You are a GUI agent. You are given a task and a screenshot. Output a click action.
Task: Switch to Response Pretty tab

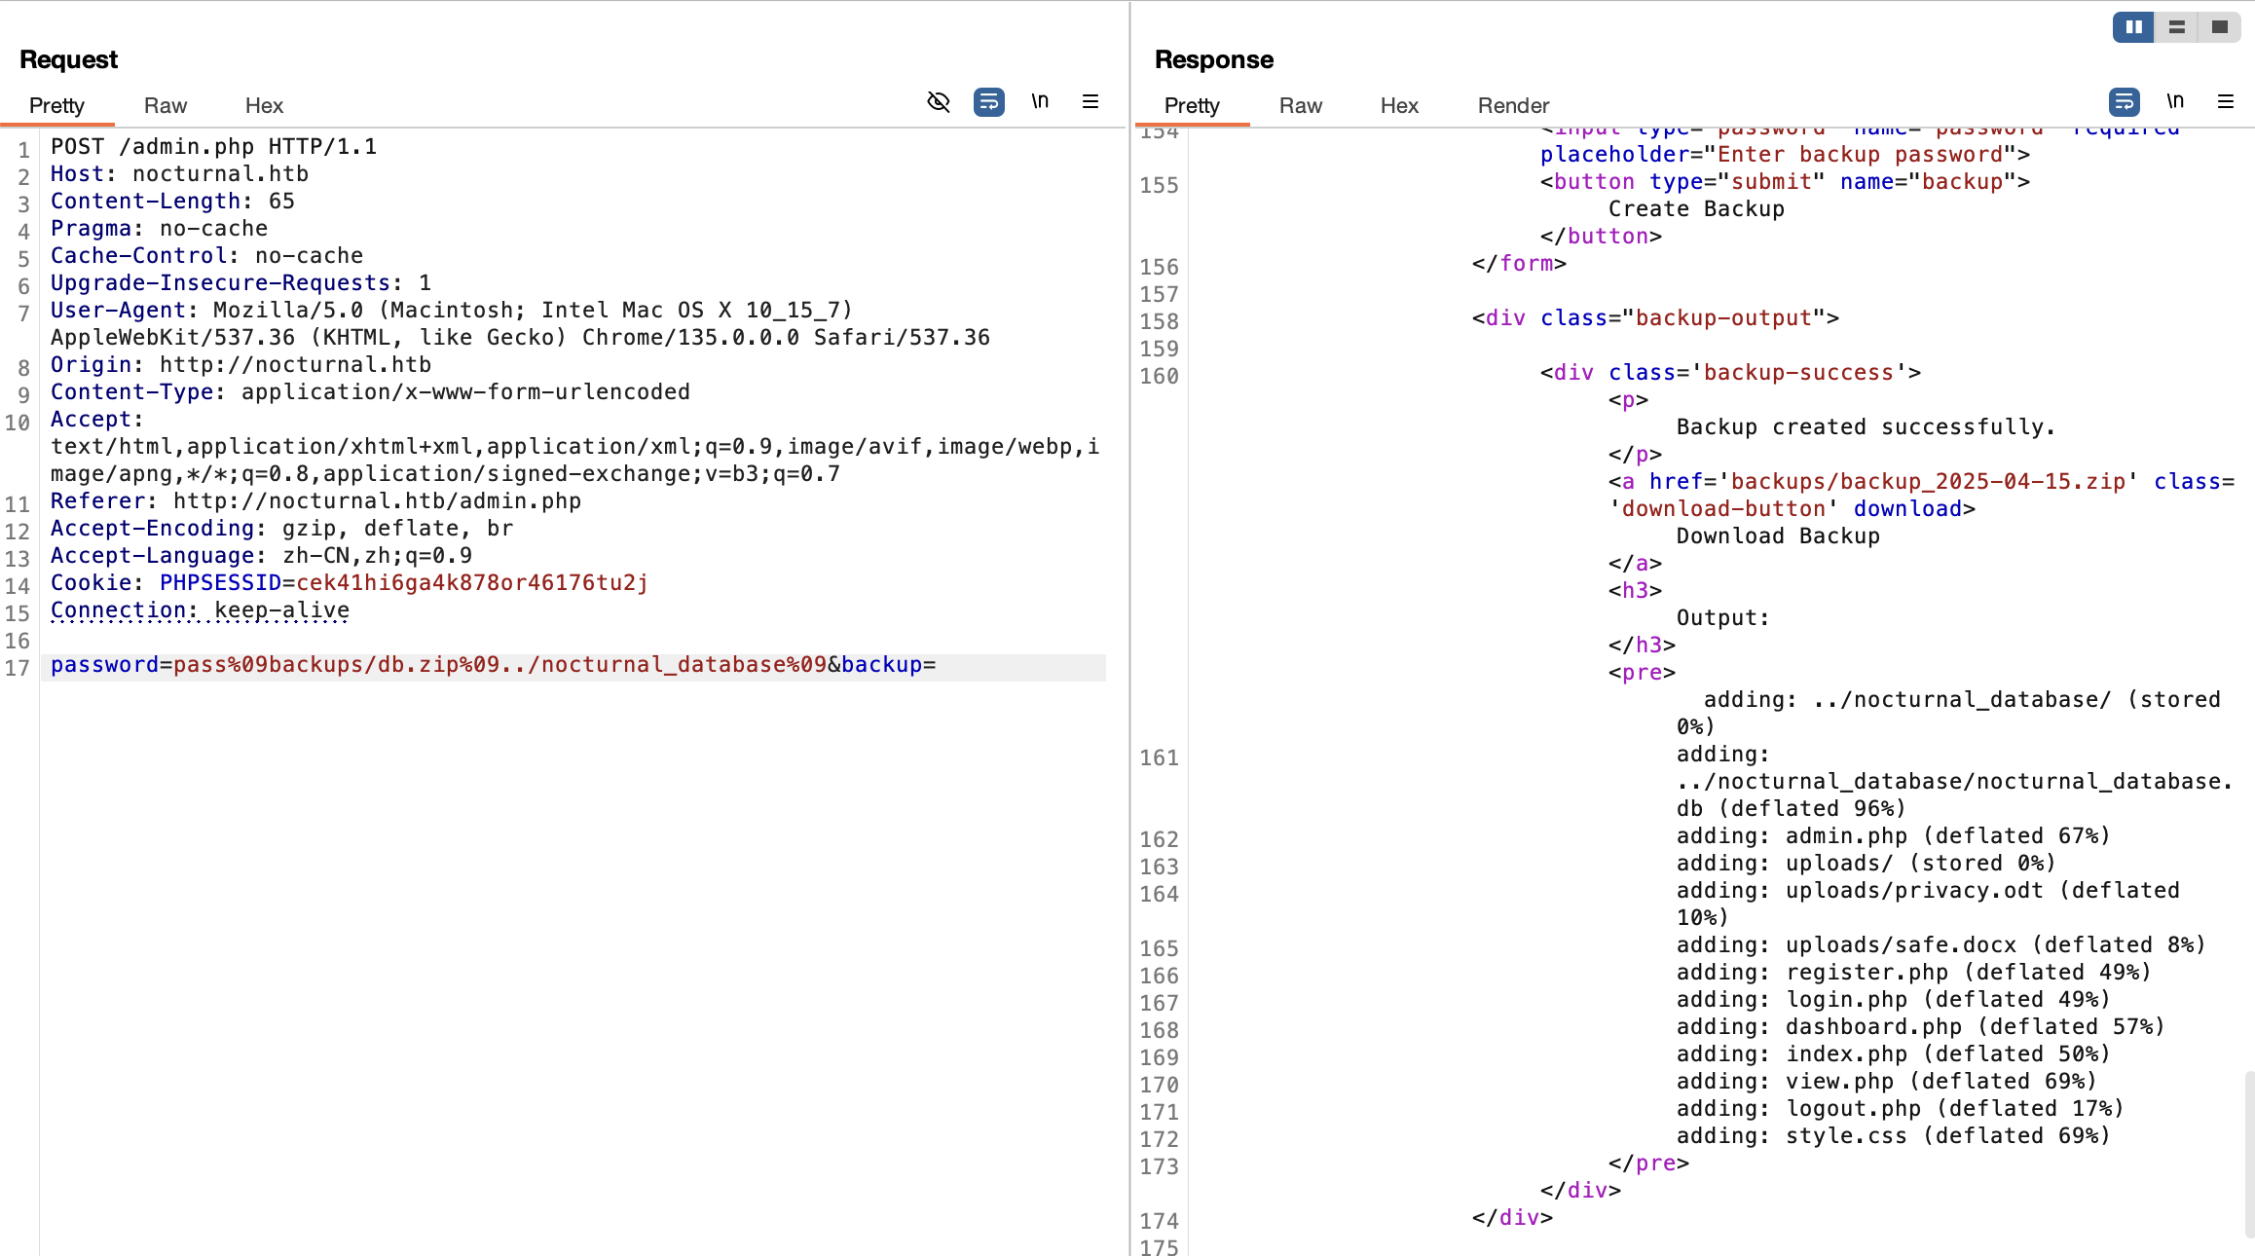tap(1192, 105)
